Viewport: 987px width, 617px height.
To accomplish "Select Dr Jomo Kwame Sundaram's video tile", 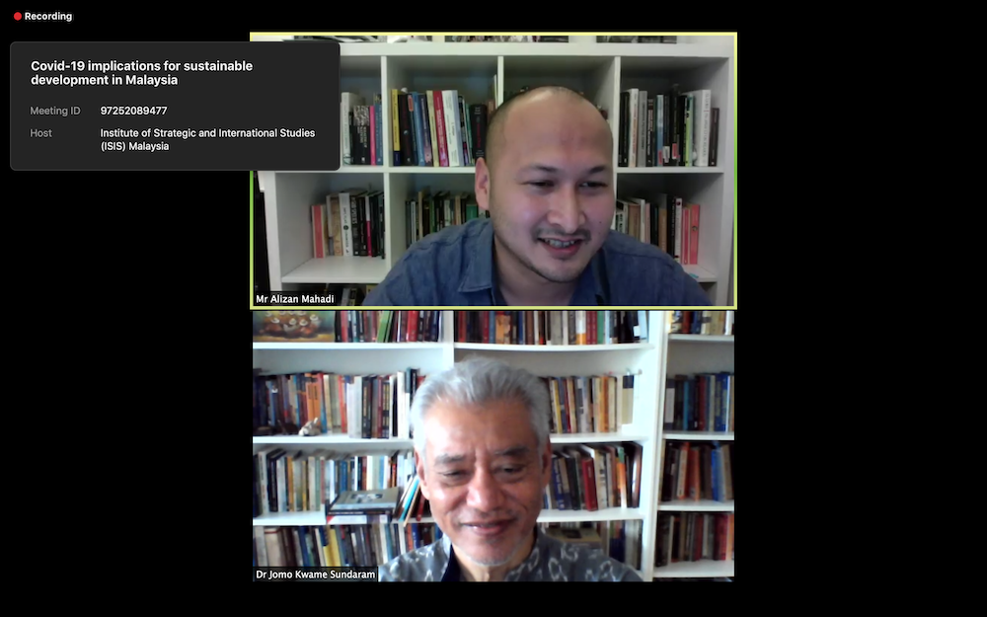I will pyautogui.click(x=493, y=446).
